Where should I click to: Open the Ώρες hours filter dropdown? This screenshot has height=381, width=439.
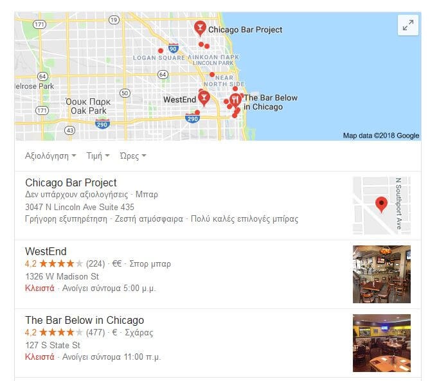[x=133, y=155]
